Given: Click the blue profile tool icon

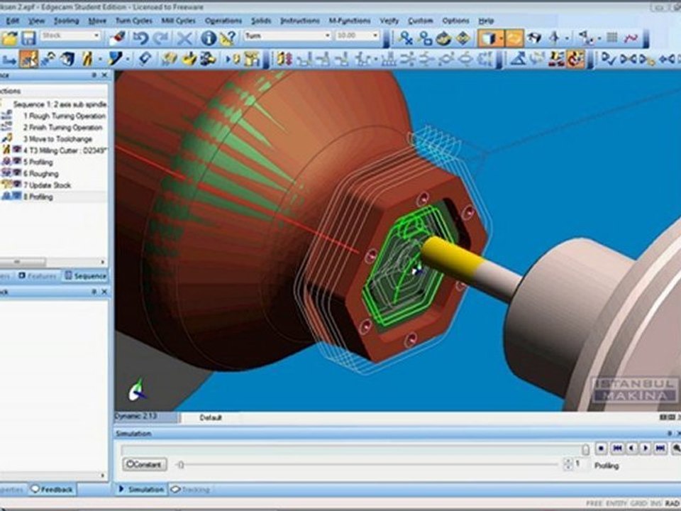Looking at the screenshot, I should click(x=115, y=59).
